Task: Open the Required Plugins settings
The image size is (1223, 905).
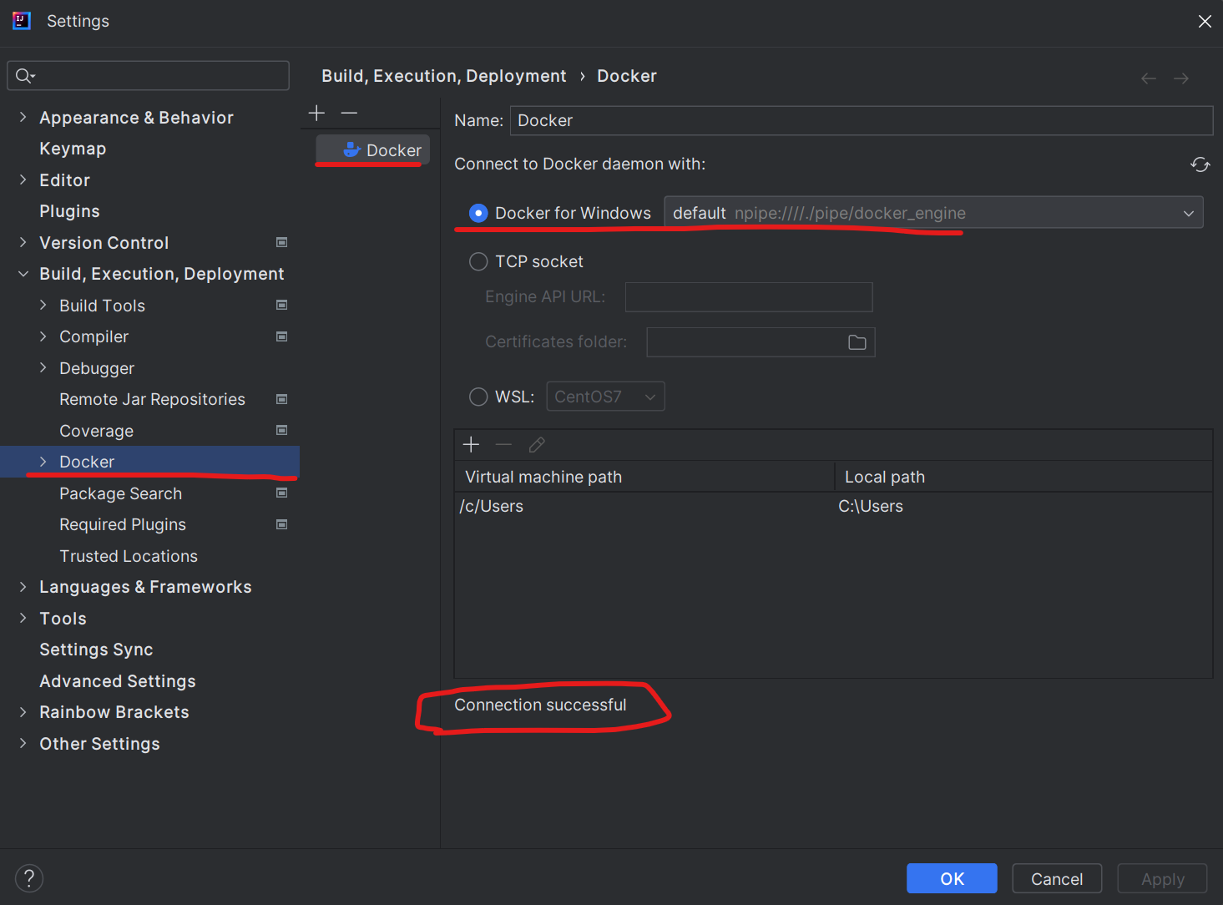Action: coord(123,524)
